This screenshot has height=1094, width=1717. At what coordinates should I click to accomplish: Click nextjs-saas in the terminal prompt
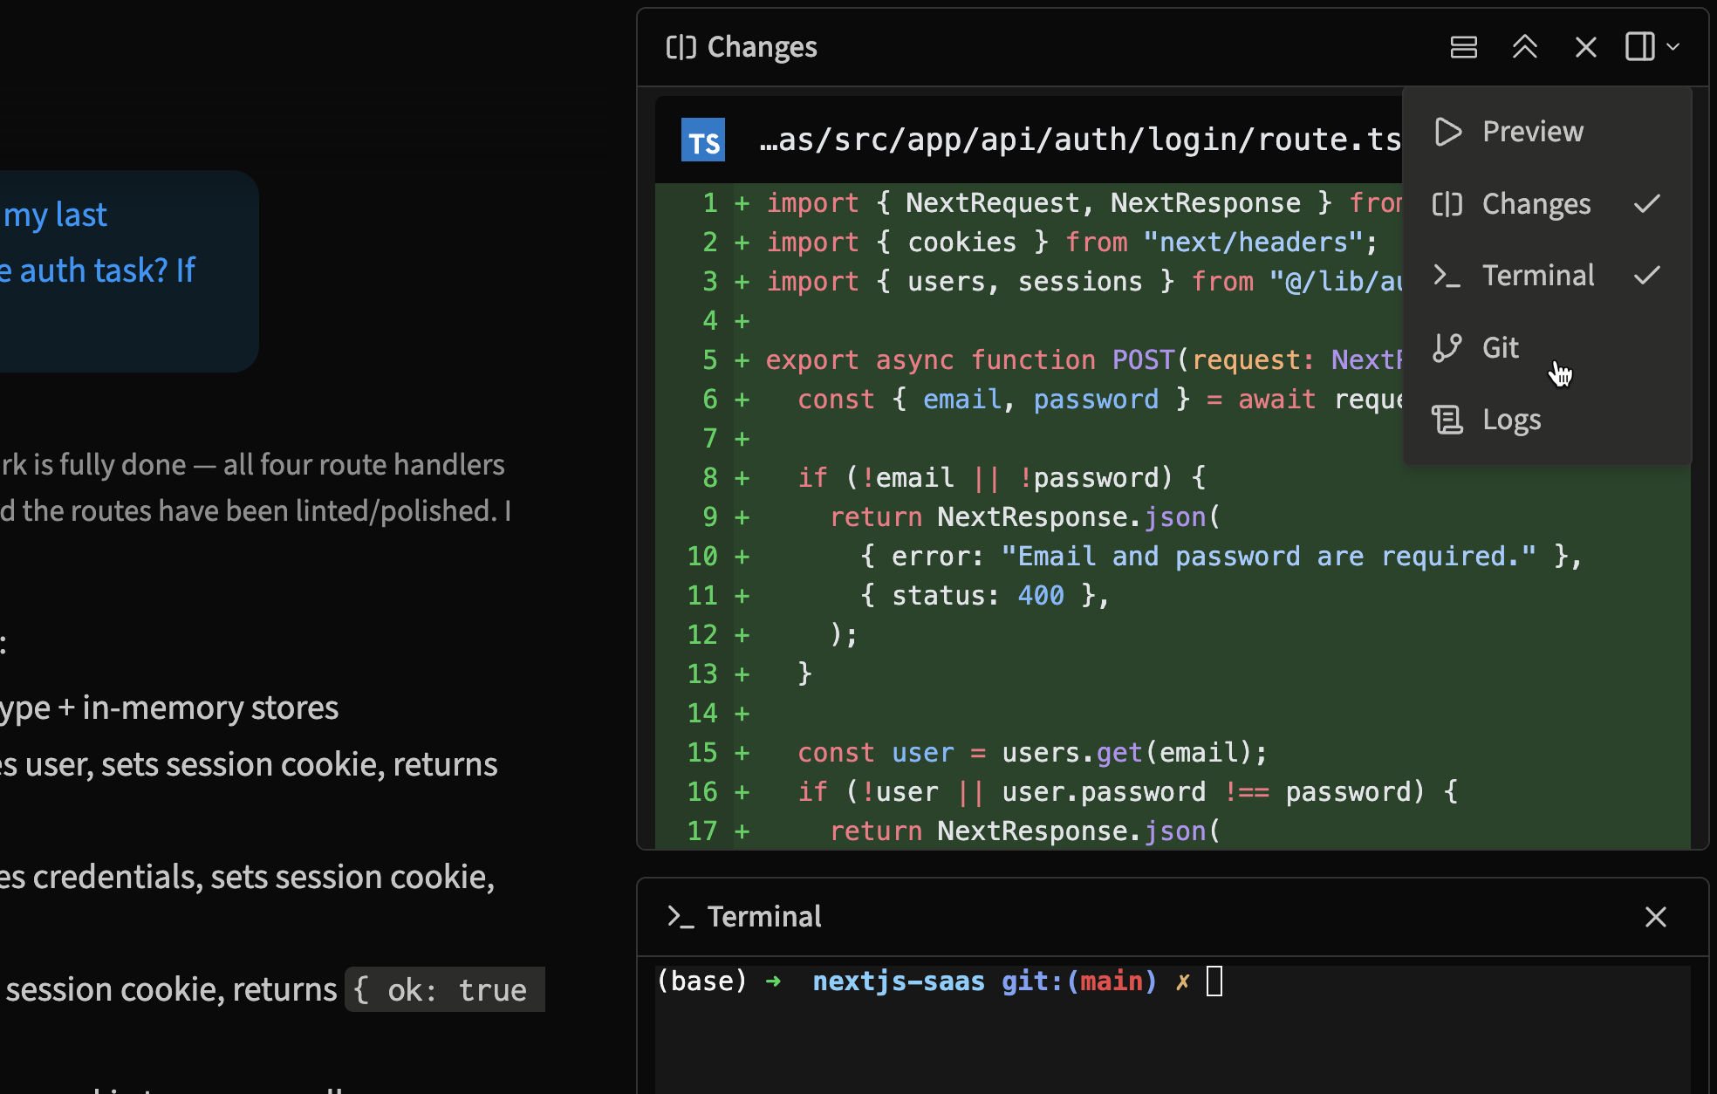pyautogui.click(x=899, y=981)
